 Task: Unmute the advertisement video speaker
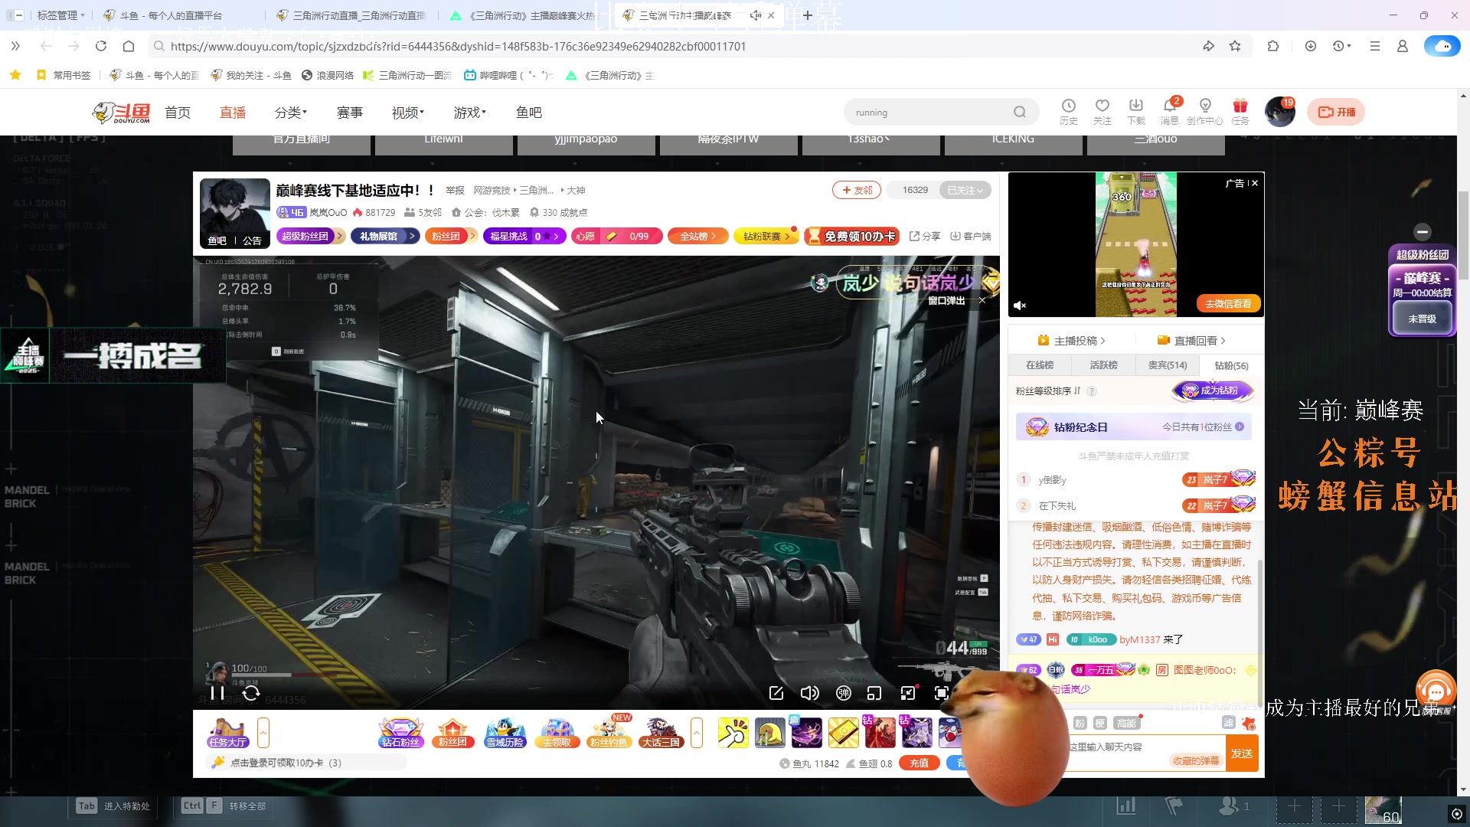tap(1020, 306)
